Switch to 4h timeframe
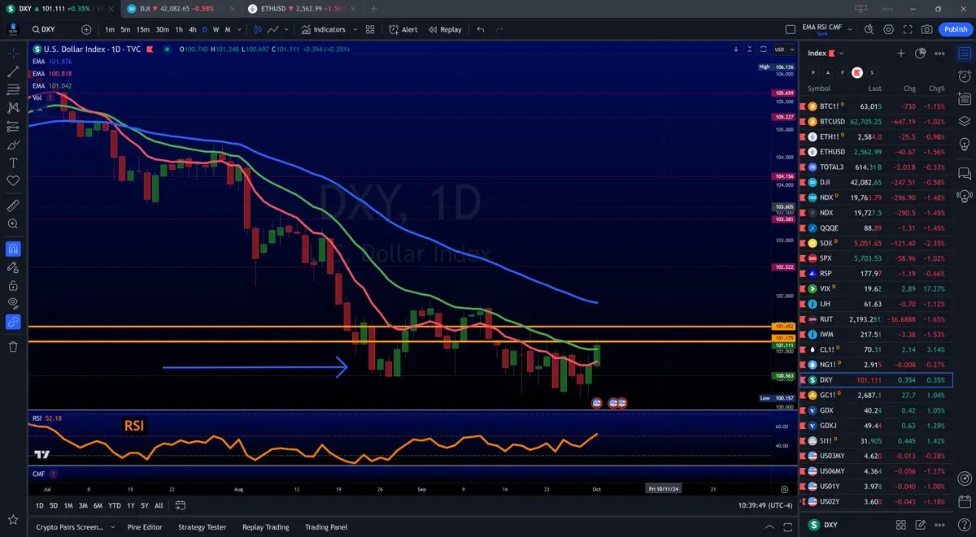Screen dimensions: 976x537 point(193,29)
